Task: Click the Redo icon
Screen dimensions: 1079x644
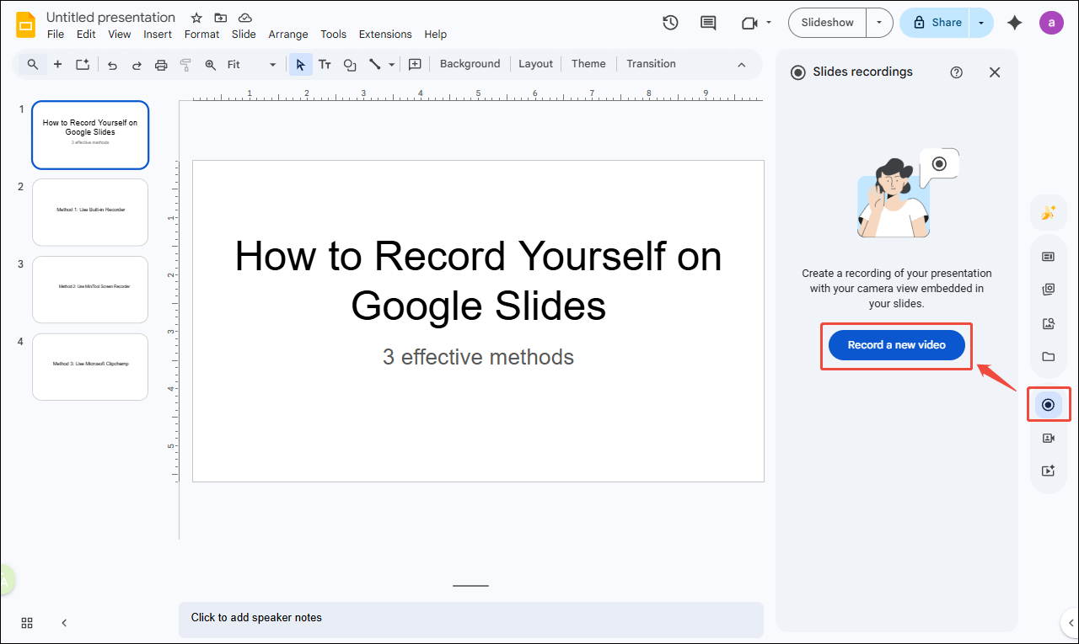Action: point(137,64)
